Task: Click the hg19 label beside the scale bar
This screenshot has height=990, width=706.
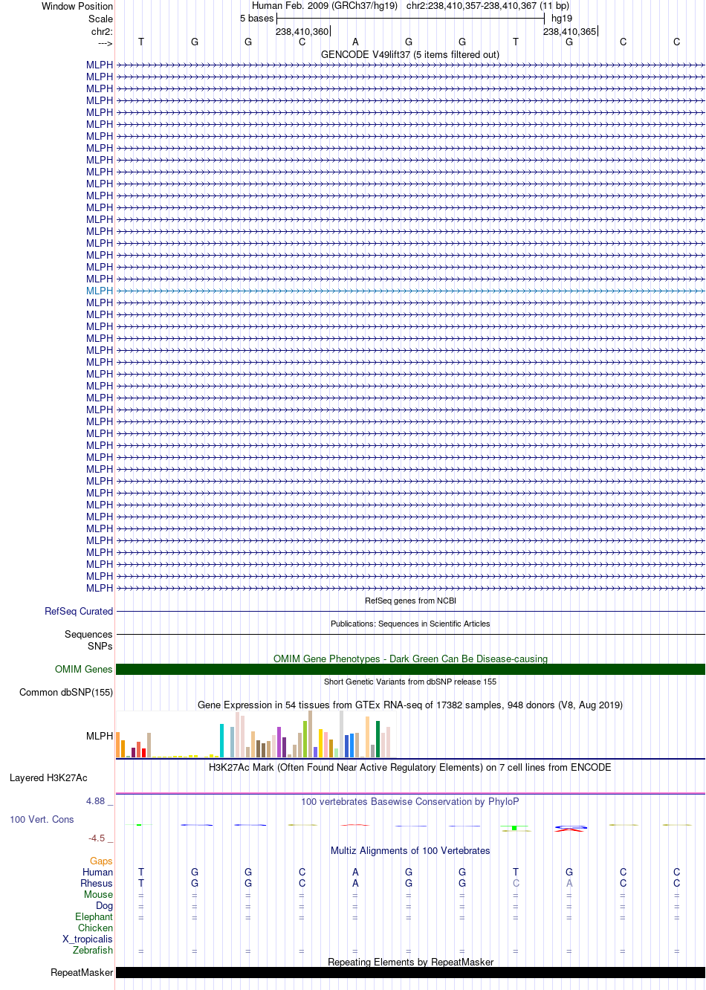Action: pos(562,19)
